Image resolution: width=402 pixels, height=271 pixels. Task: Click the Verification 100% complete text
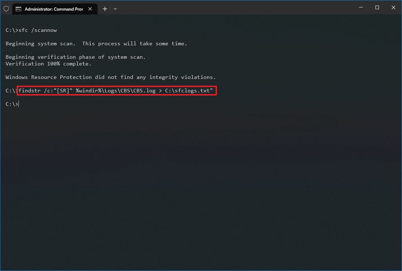point(48,63)
